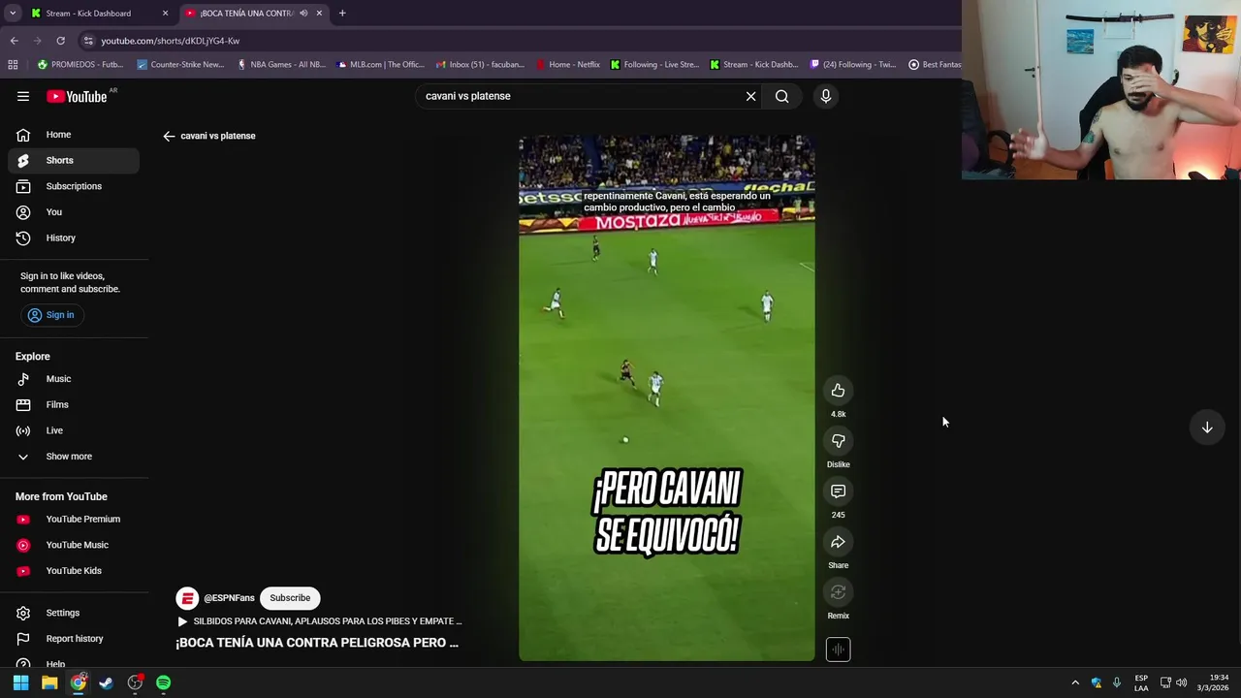Open the Best Fantasy bookmark
The width and height of the screenshot is (1241, 698).
point(935,65)
